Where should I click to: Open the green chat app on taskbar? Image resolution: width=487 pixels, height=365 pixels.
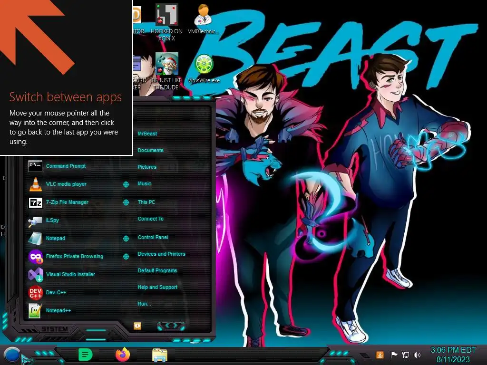[86, 355]
